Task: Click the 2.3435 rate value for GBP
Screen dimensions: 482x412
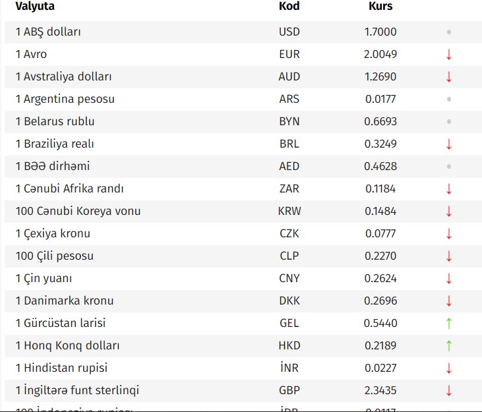Action: [x=380, y=390]
